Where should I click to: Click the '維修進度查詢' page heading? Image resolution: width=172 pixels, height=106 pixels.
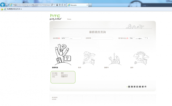tap(98, 32)
